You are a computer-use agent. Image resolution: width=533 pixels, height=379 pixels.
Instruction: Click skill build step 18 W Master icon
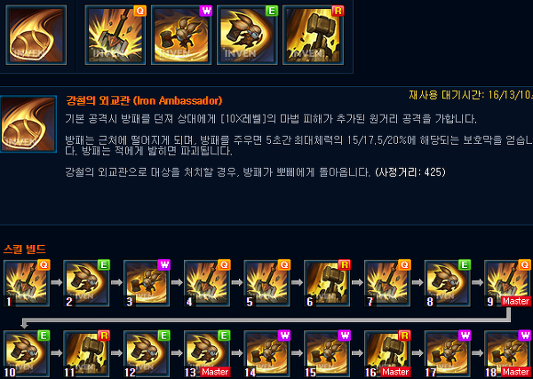pyautogui.click(x=507, y=354)
